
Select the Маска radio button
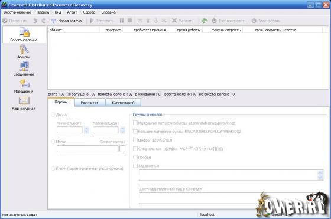coord(53,142)
